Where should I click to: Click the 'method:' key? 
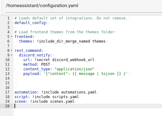coord(31,64)
